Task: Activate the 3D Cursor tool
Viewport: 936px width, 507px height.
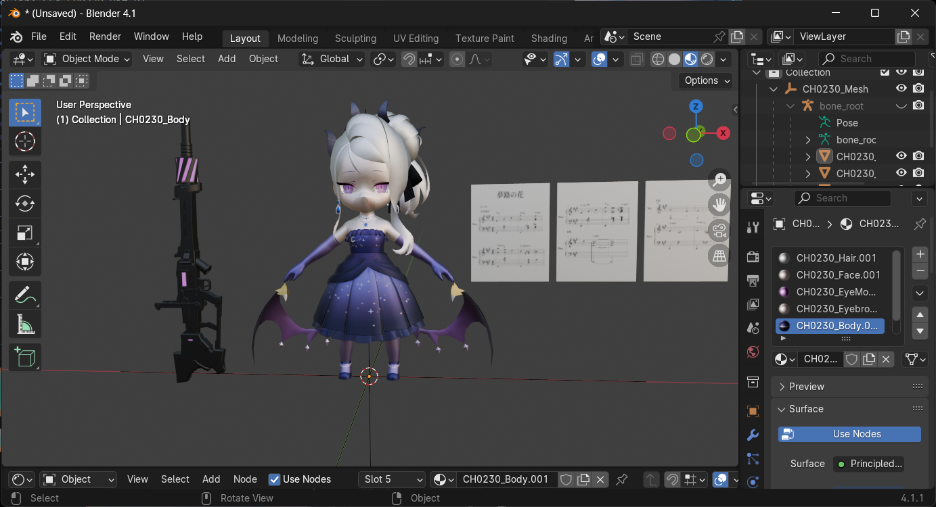Action: pos(25,142)
